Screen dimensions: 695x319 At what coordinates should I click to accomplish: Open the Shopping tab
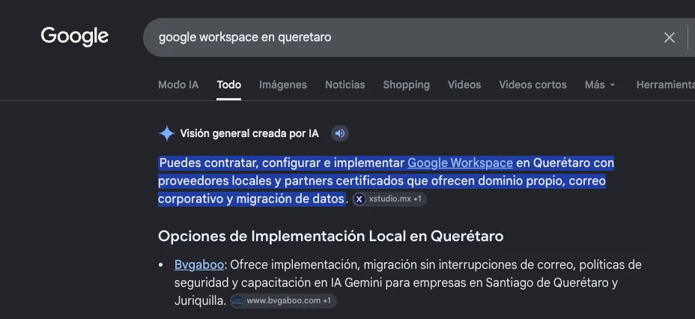[x=406, y=85]
